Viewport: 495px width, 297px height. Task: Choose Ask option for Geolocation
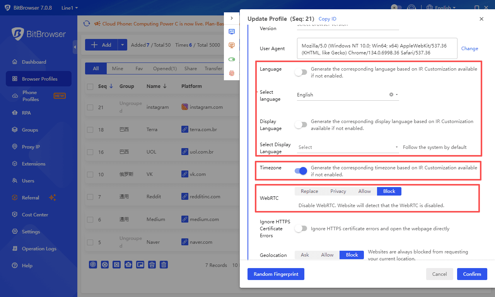[x=305, y=255]
